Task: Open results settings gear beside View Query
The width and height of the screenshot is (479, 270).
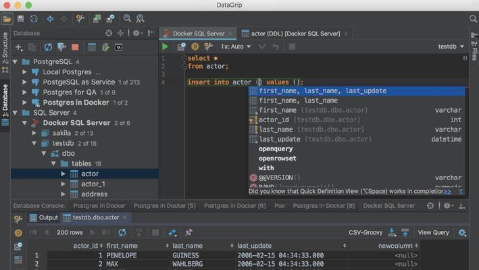Action: (462, 232)
